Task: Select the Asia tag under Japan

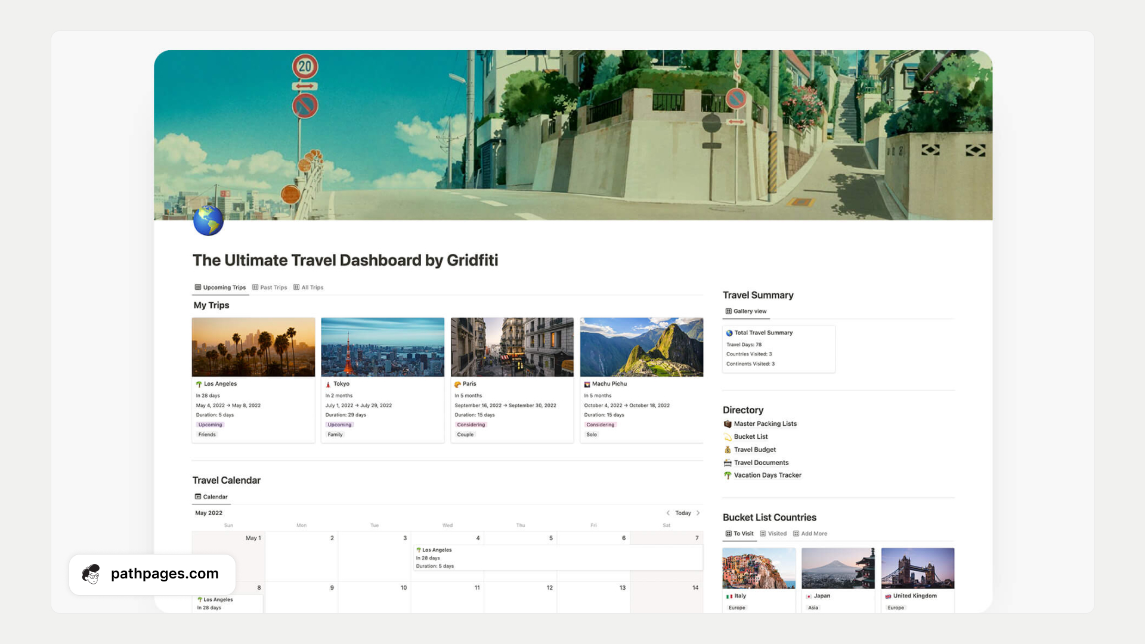Action: (x=813, y=608)
